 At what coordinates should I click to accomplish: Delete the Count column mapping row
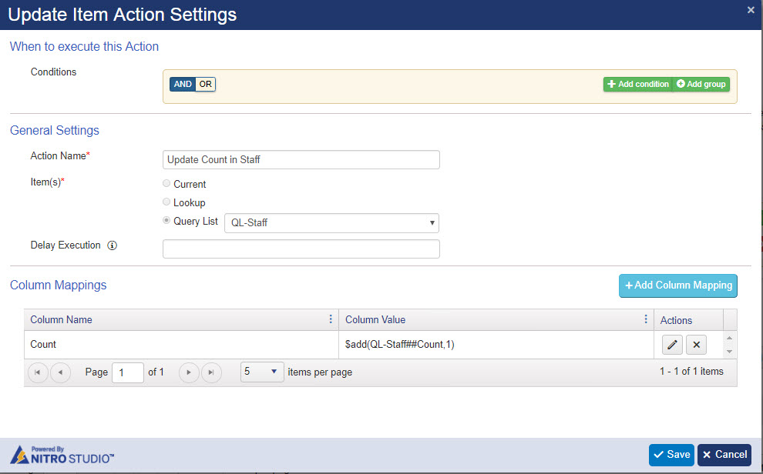[696, 345]
